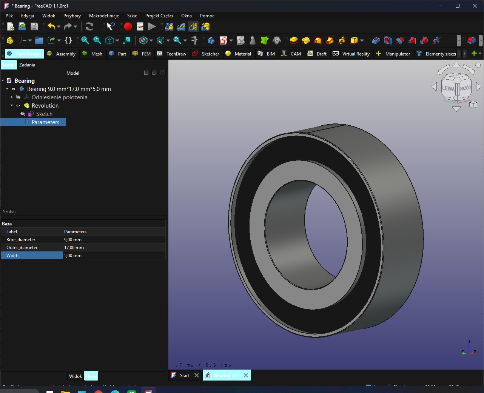
Task: Click the red macro record button
Action: (128, 26)
